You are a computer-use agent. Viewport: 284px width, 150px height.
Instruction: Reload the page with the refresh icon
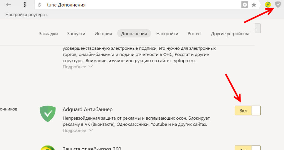pos(39,5)
